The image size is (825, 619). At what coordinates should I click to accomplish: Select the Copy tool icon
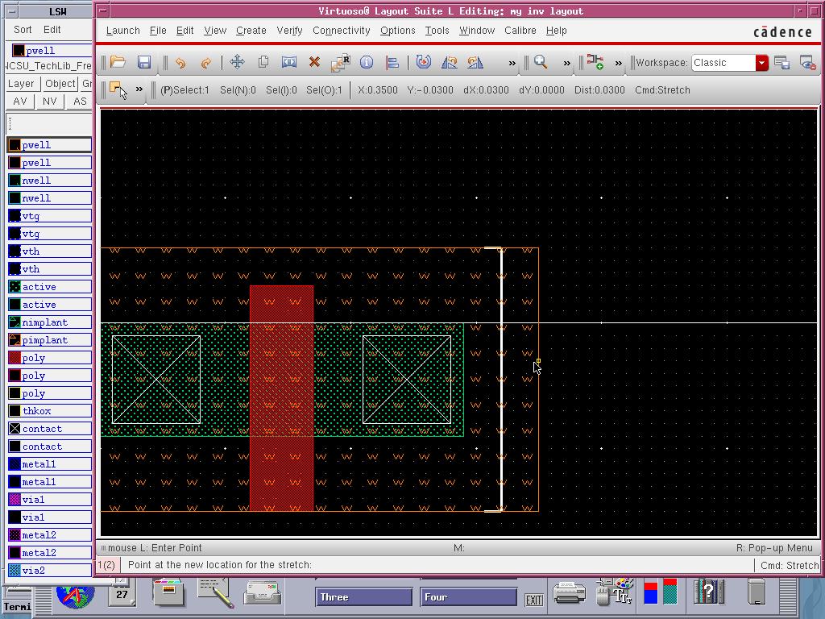tap(263, 62)
